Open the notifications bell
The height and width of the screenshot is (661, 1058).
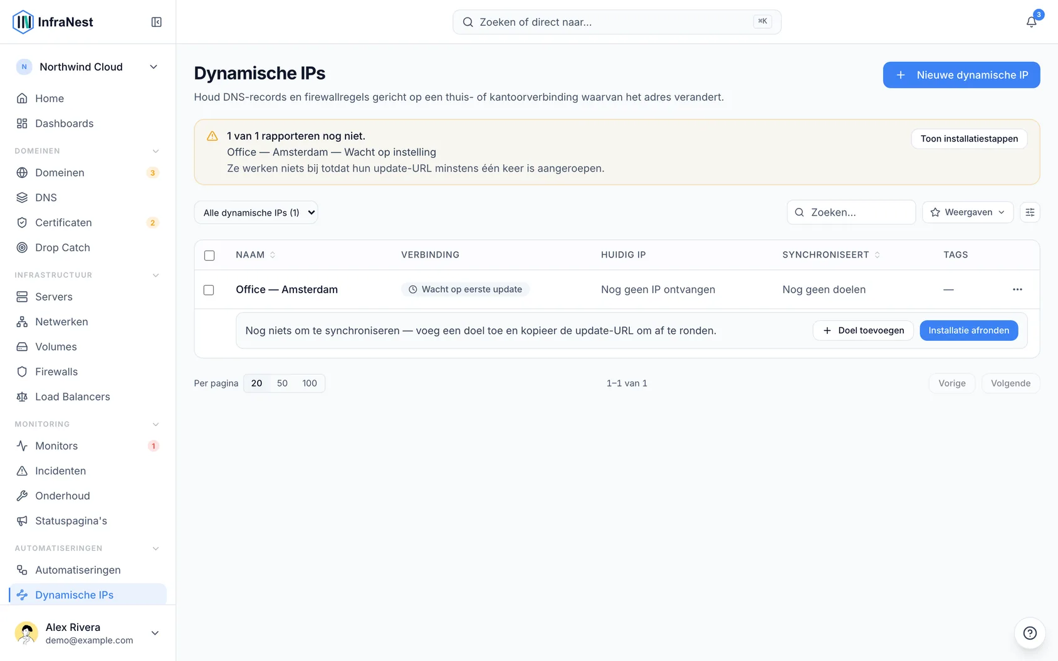1031,22
